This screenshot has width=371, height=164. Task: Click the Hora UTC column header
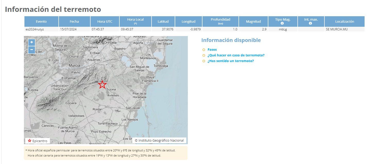pos(105,22)
